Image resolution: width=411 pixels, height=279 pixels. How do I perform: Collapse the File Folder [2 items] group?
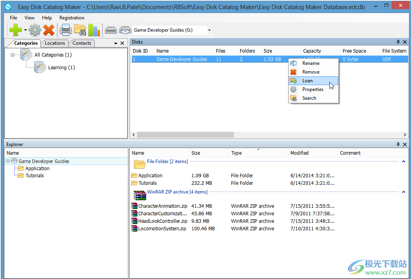(403, 161)
